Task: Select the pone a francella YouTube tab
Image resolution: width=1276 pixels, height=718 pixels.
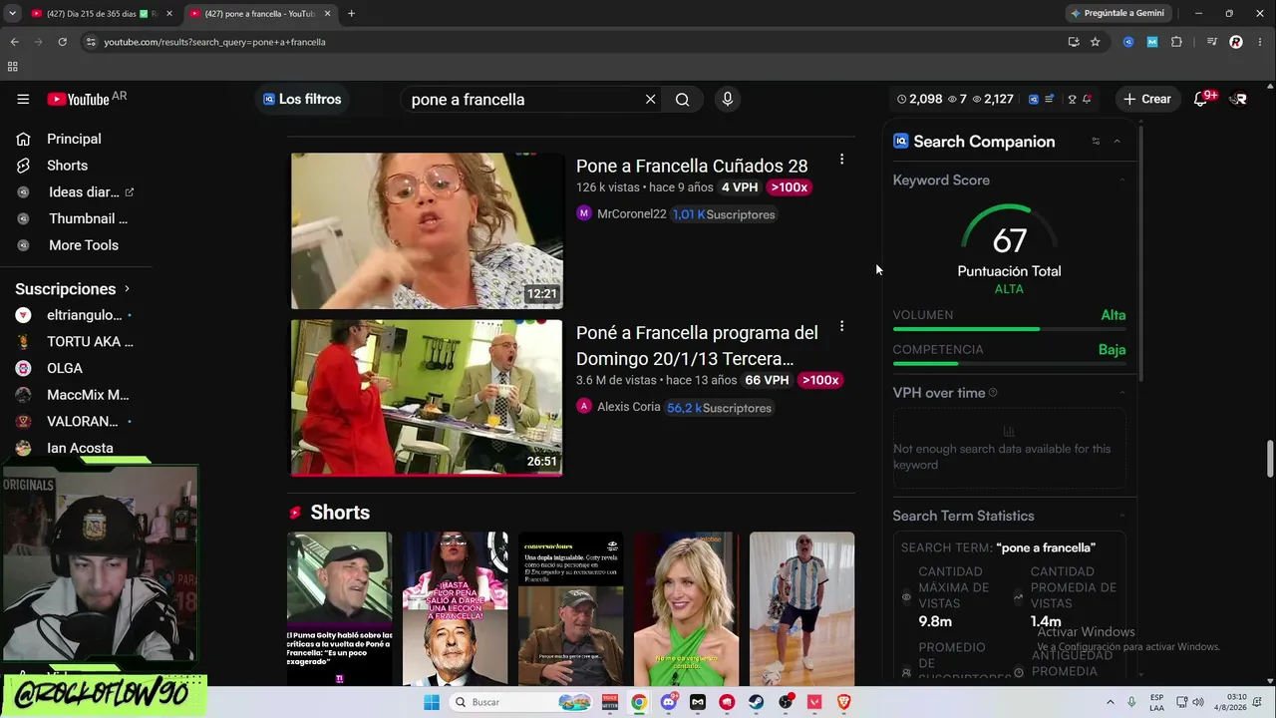Action: click(x=261, y=13)
